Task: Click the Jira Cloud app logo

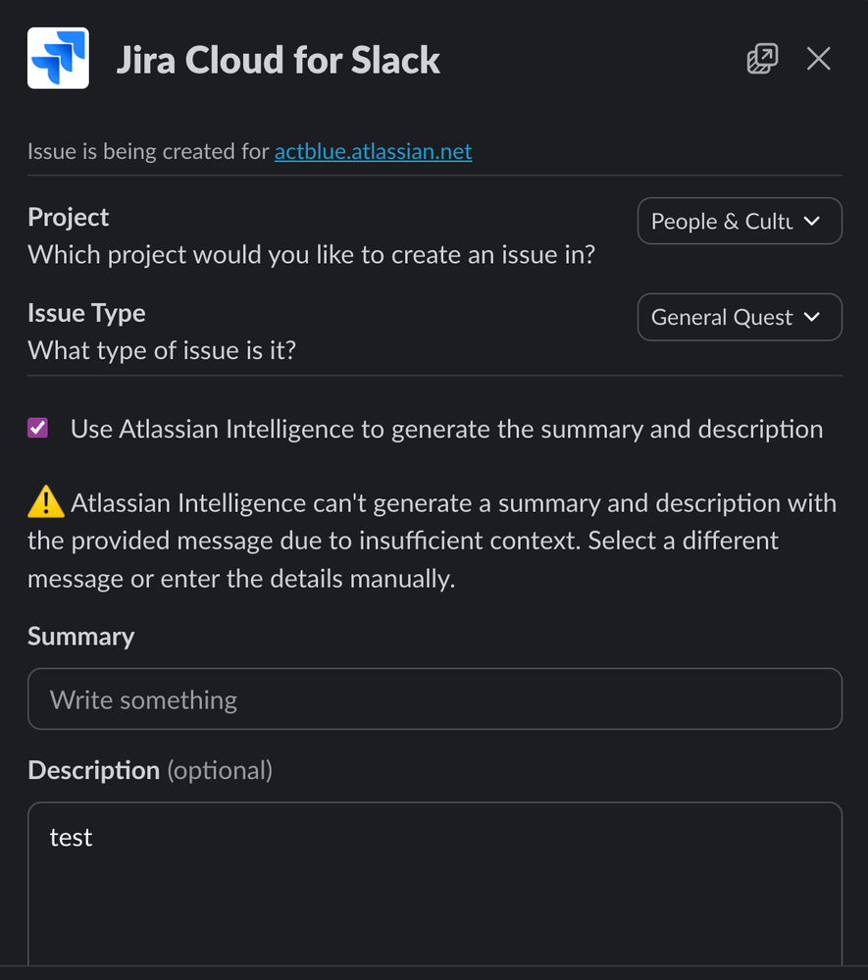Action: (x=58, y=58)
